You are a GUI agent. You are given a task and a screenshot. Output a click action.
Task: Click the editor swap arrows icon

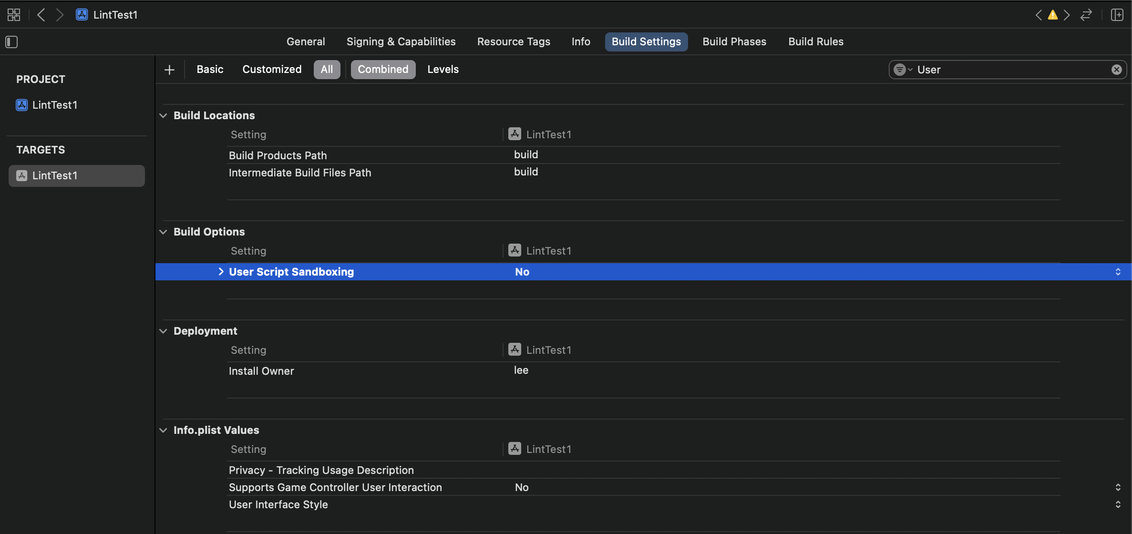pyautogui.click(x=1086, y=15)
